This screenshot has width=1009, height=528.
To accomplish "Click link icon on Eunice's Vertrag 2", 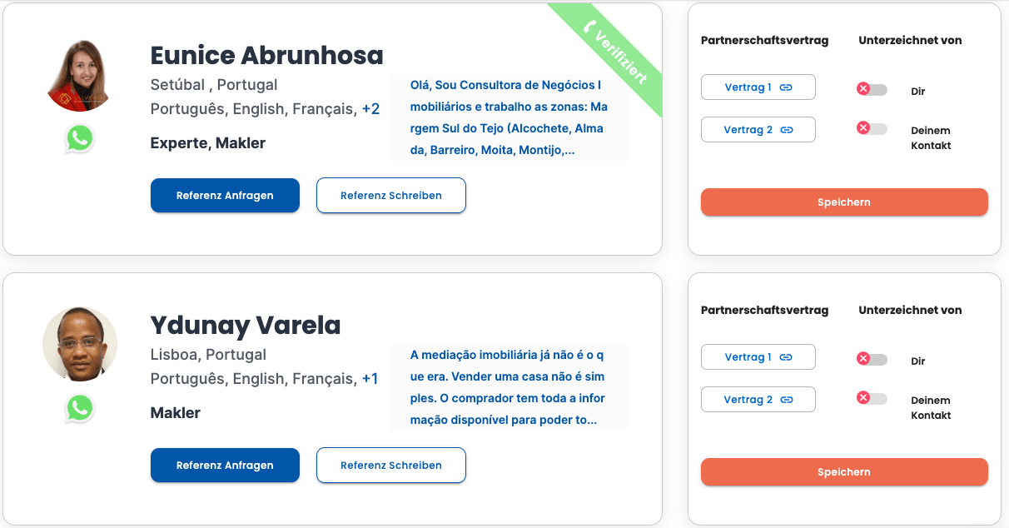I will (x=787, y=130).
